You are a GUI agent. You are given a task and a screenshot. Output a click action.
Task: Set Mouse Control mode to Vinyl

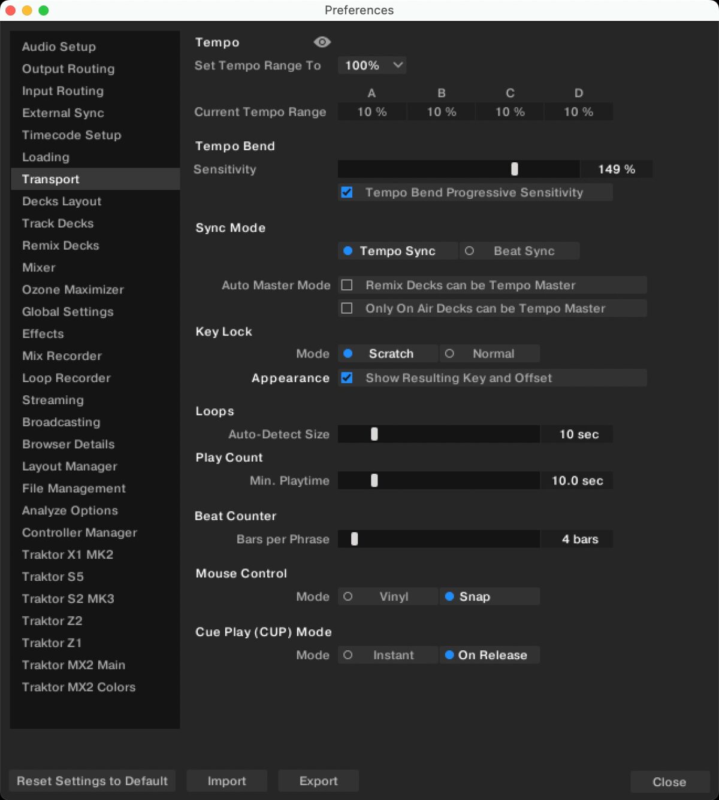[x=387, y=596]
